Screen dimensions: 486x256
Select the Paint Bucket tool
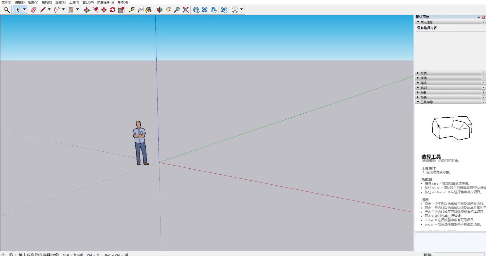pos(149,10)
